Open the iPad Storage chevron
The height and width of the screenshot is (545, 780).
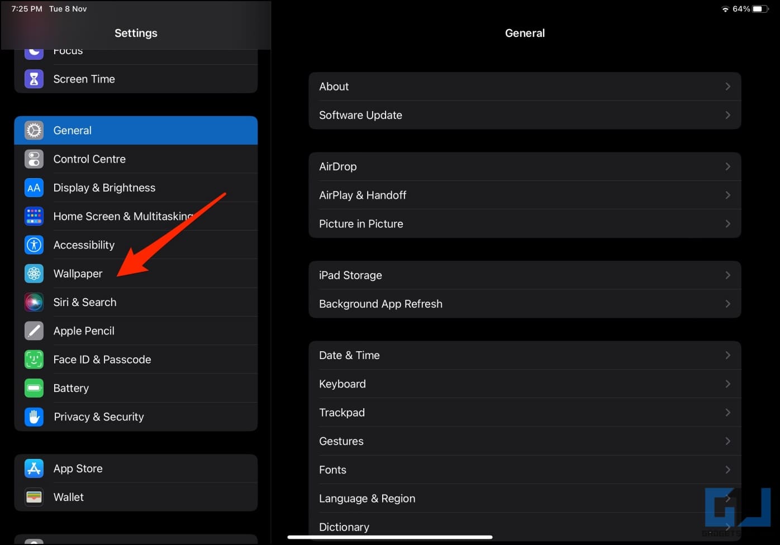(x=727, y=275)
